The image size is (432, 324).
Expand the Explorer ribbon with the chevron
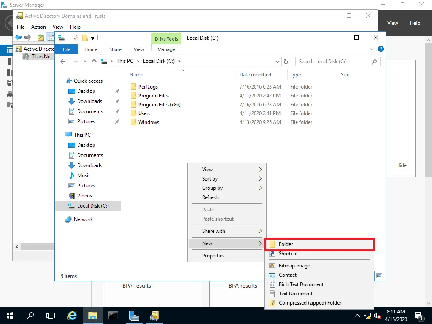click(372, 49)
